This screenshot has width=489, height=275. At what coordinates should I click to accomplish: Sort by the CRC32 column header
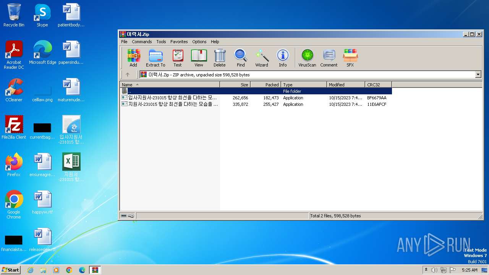[379, 85]
